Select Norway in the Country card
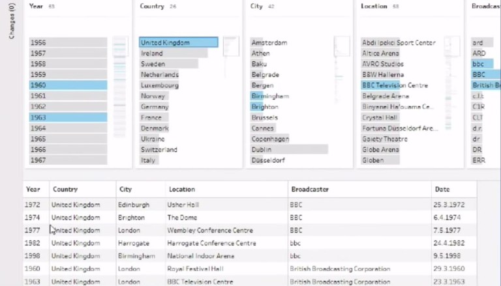The width and height of the screenshot is (501, 286). pos(154,96)
